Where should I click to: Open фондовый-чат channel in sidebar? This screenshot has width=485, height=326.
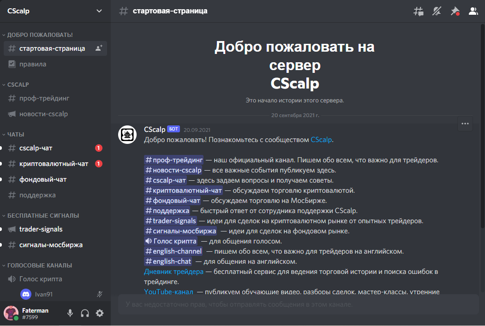(55, 179)
